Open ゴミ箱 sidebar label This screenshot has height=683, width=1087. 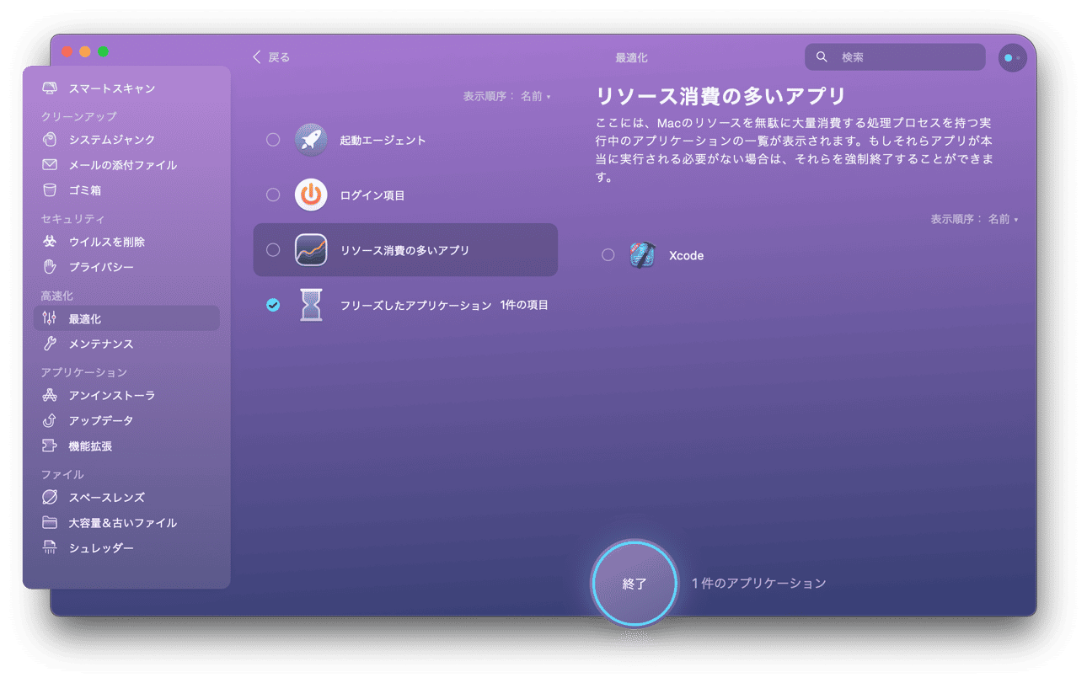[85, 190]
